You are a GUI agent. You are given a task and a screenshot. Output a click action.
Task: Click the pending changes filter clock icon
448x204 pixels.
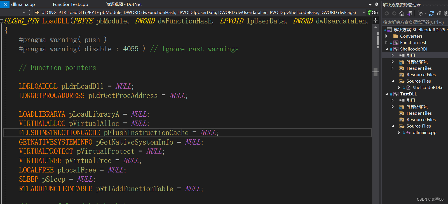click(420, 13)
